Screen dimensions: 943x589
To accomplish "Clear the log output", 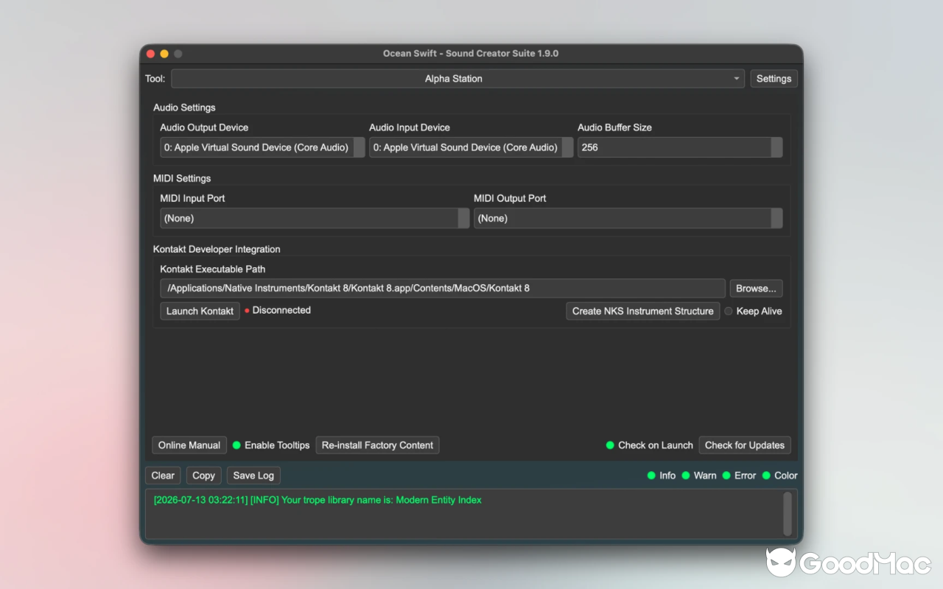I will click(163, 475).
